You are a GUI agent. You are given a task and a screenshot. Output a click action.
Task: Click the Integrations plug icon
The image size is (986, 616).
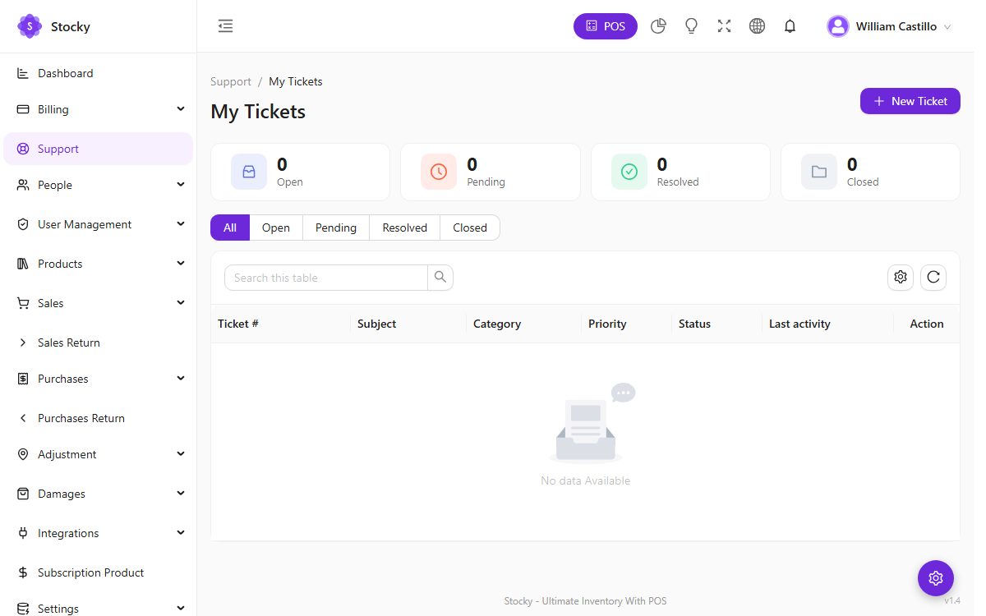23,533
